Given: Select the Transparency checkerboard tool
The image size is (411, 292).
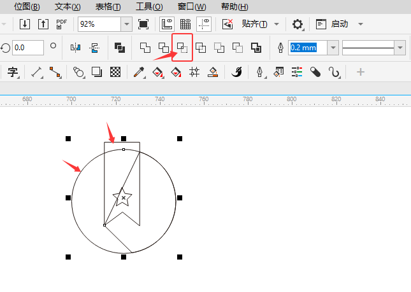Looking at the screenshot, I should pos(115,72).
